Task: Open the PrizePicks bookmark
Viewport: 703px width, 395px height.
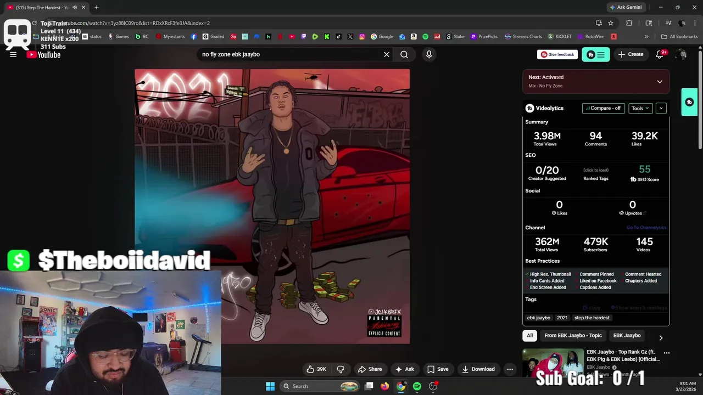Action: [484, 37]
